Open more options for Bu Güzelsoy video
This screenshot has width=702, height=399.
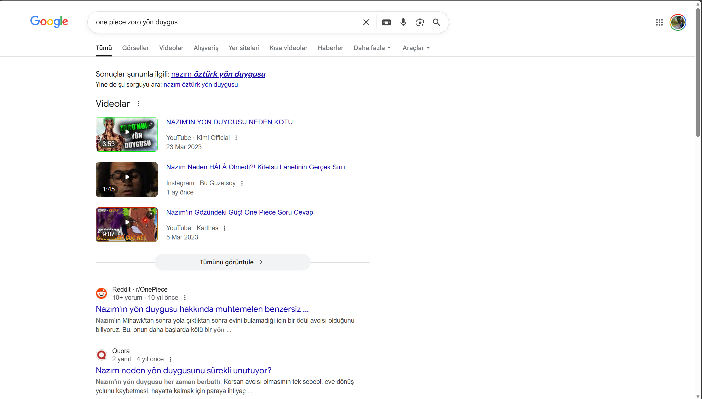(242, 183)
